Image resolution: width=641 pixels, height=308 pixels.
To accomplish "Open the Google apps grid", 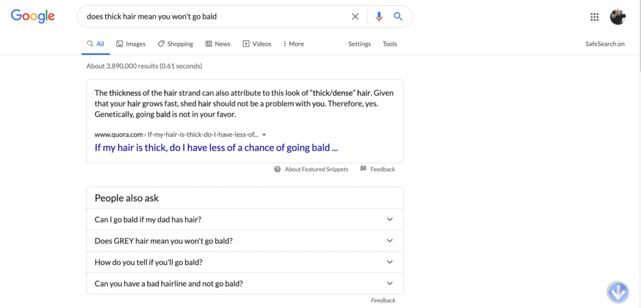I will coord(594,17).
